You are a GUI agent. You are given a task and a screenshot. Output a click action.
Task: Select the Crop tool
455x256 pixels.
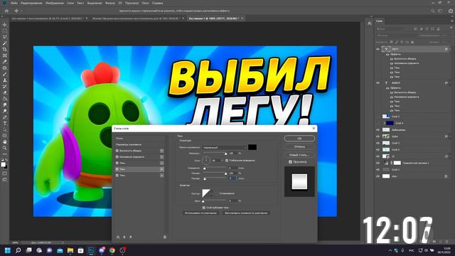click(x=5, y=49)
